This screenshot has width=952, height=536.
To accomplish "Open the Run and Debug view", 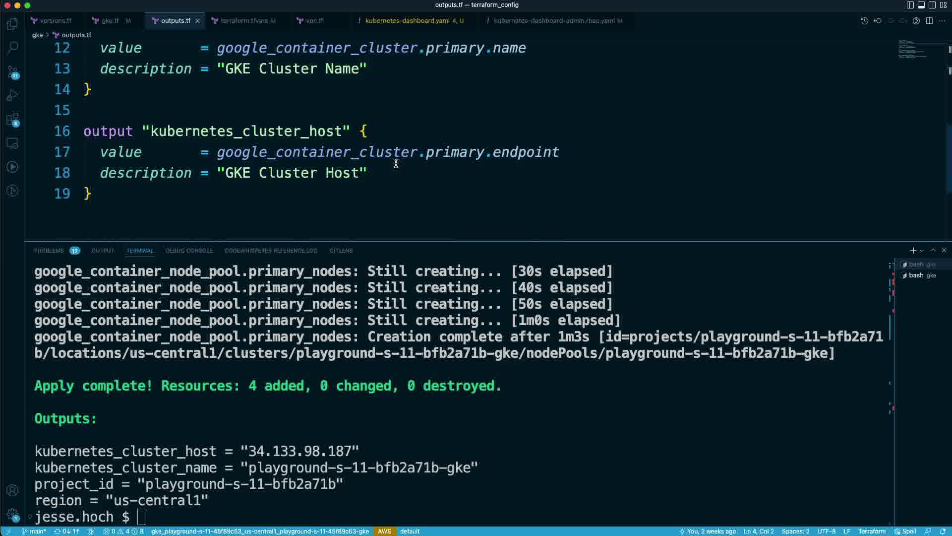I will 12,95.
